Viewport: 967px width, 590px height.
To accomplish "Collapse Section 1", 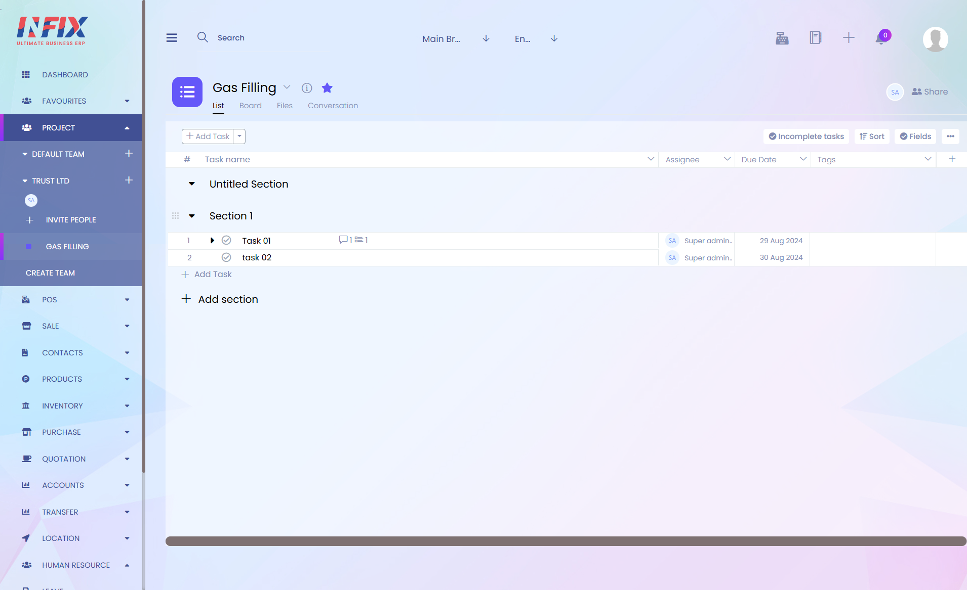I will 192,216.
